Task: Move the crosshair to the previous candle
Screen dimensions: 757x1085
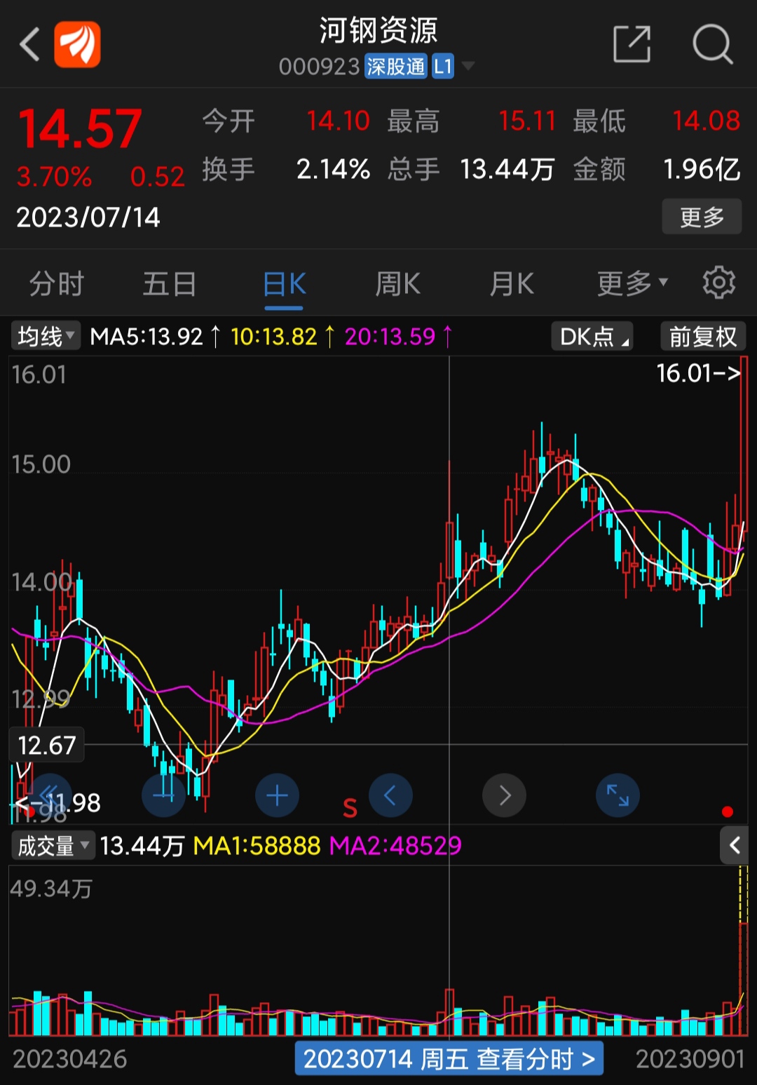Action: tap(390, 795)
